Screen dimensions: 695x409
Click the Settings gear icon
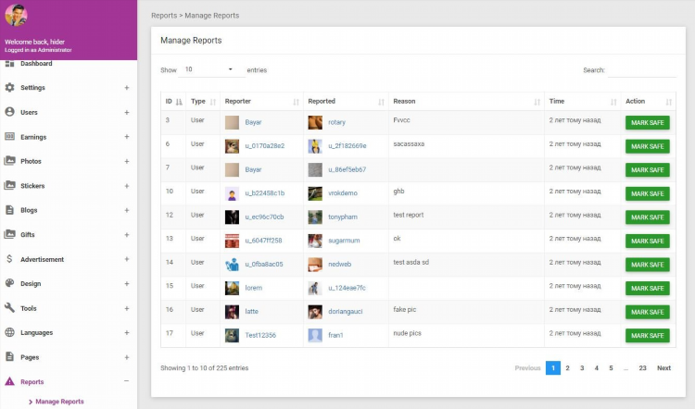(9, 88)
